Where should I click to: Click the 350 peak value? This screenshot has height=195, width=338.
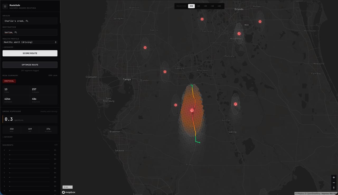[x=12, y=129]
